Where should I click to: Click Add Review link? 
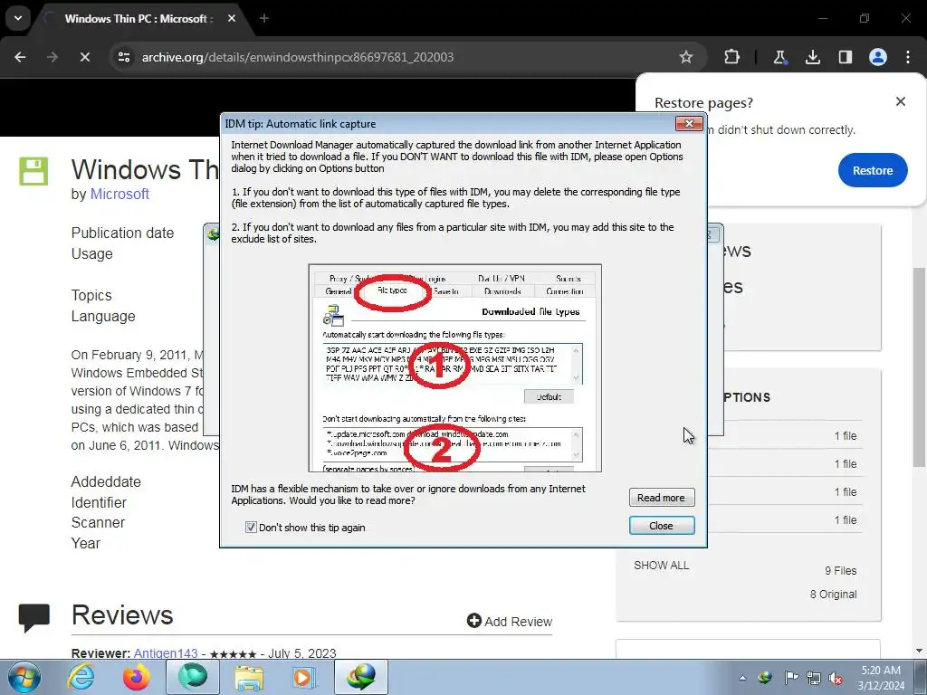tap(510, 621)
